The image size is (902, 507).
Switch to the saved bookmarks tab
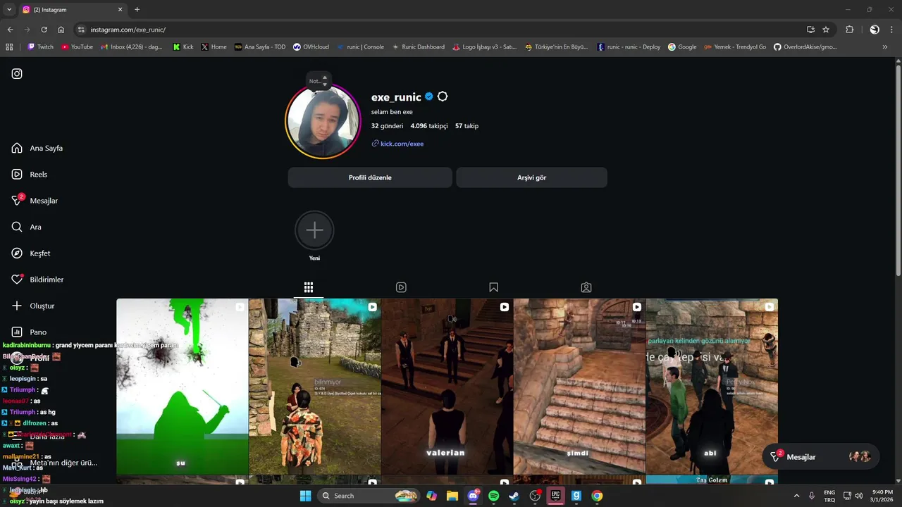(x=493, y=287)
